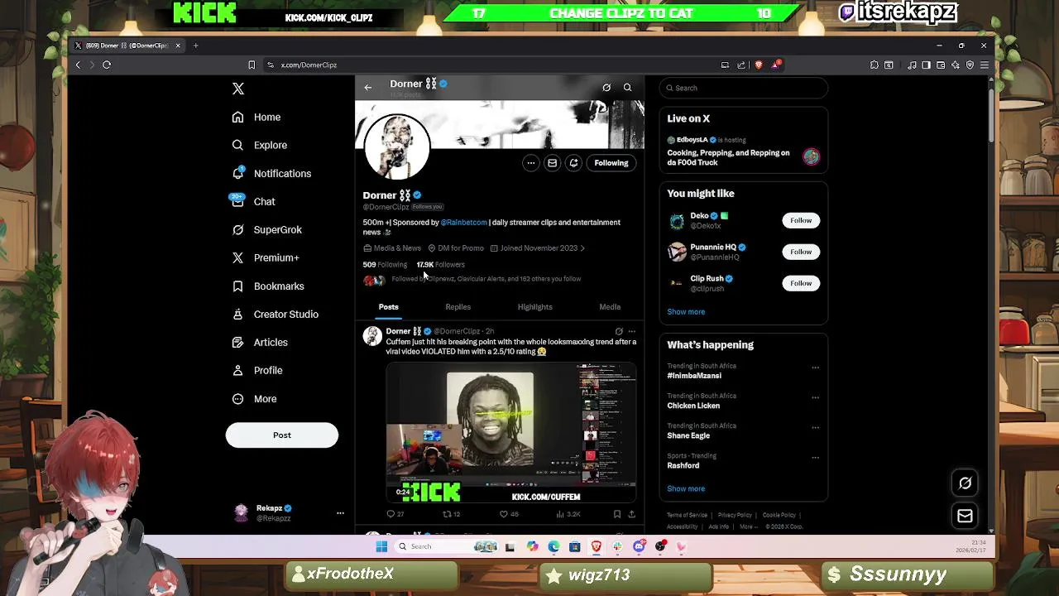The image size is (1059, 596).
Task: Click repost icon on Cuffem post
Action: pos(447,514)
